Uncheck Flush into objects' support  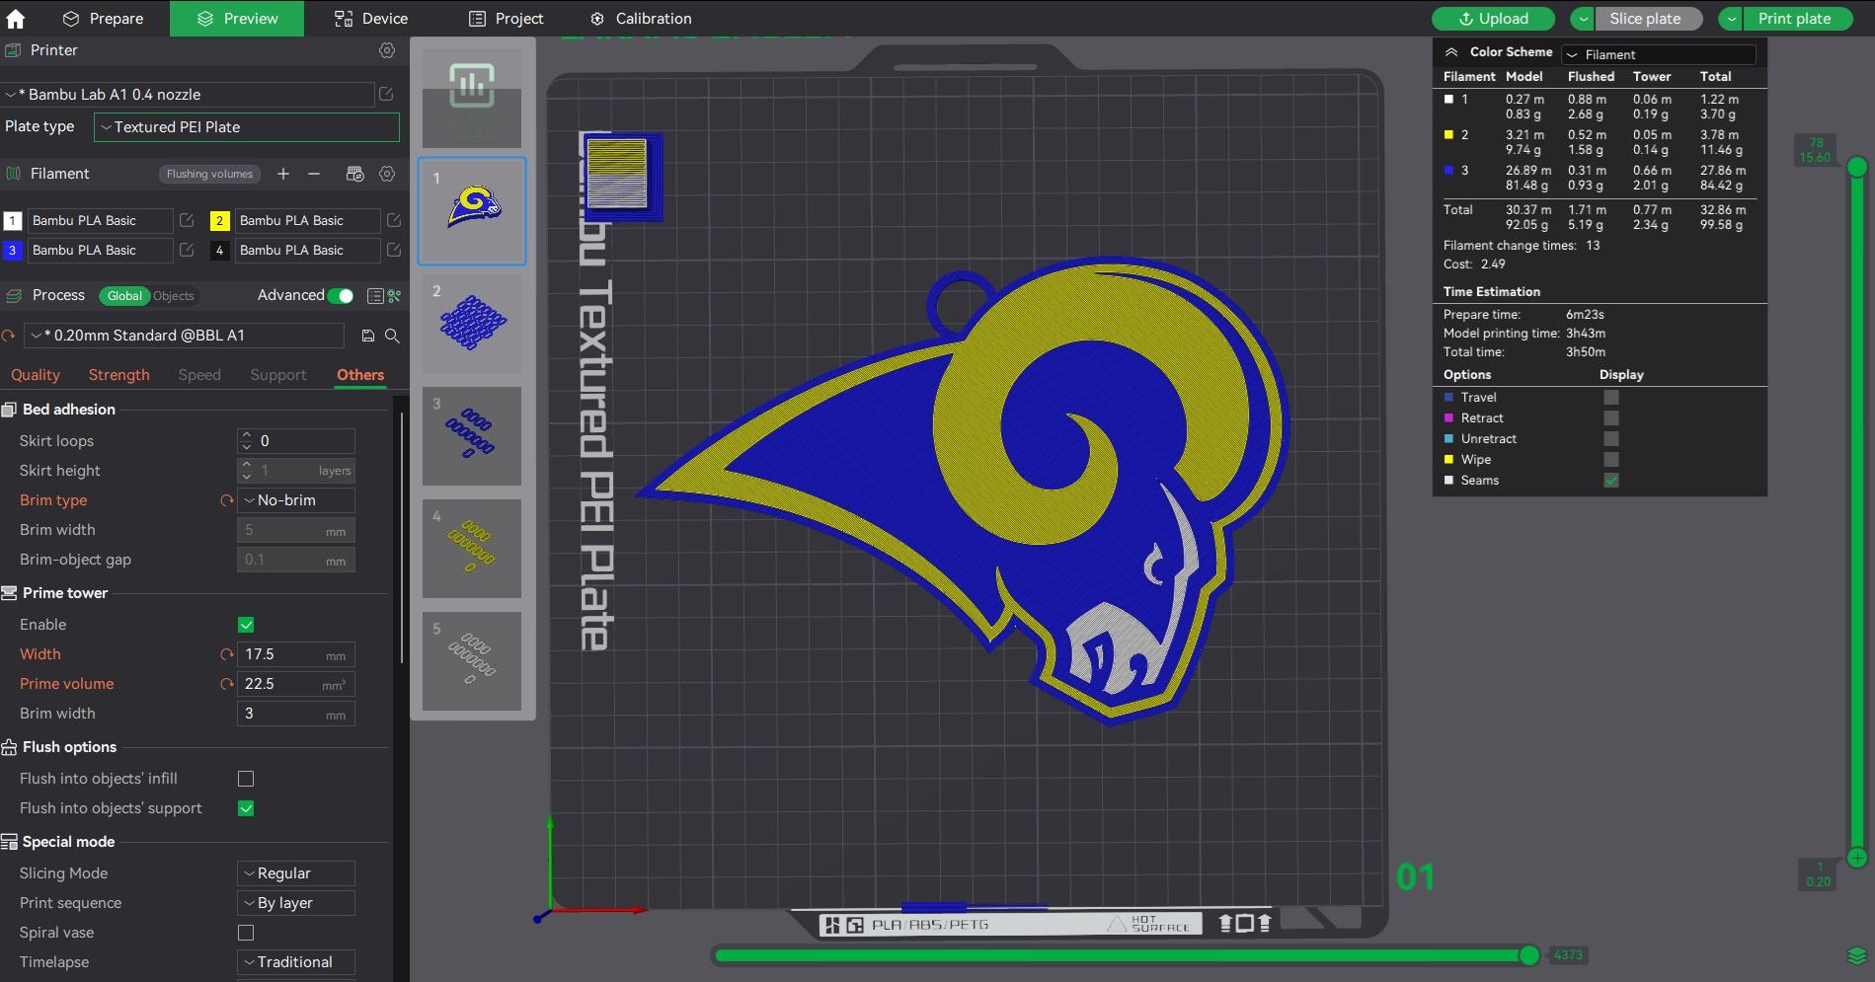pyautogui.click(x=246, y=808)
